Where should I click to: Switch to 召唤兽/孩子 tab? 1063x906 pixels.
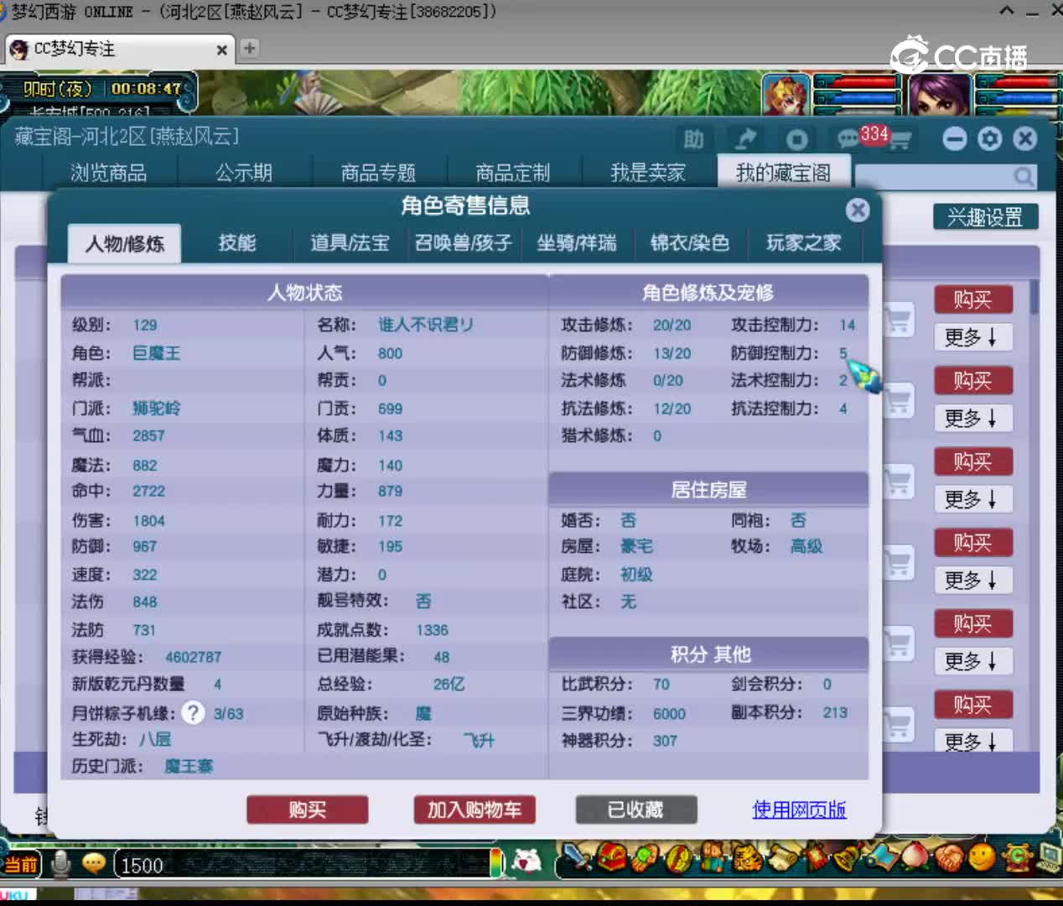[463, 243]
